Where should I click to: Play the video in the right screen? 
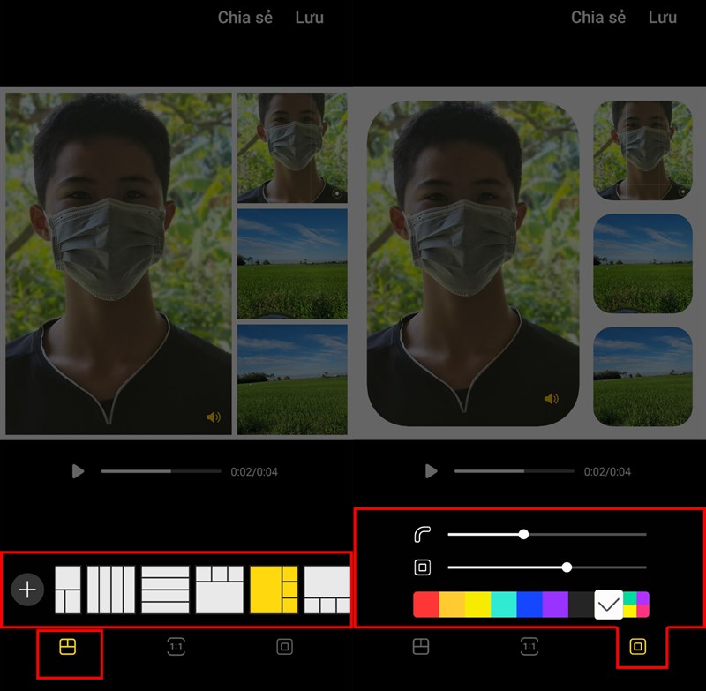click(x=432, y=471)
